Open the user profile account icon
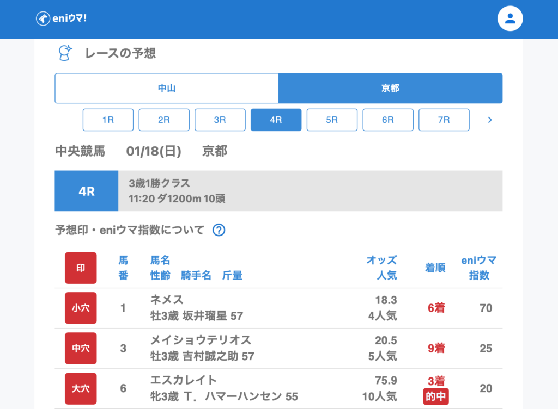Viewport: 558px width, 409px height. pyautogui.click(x=510, y=19)
